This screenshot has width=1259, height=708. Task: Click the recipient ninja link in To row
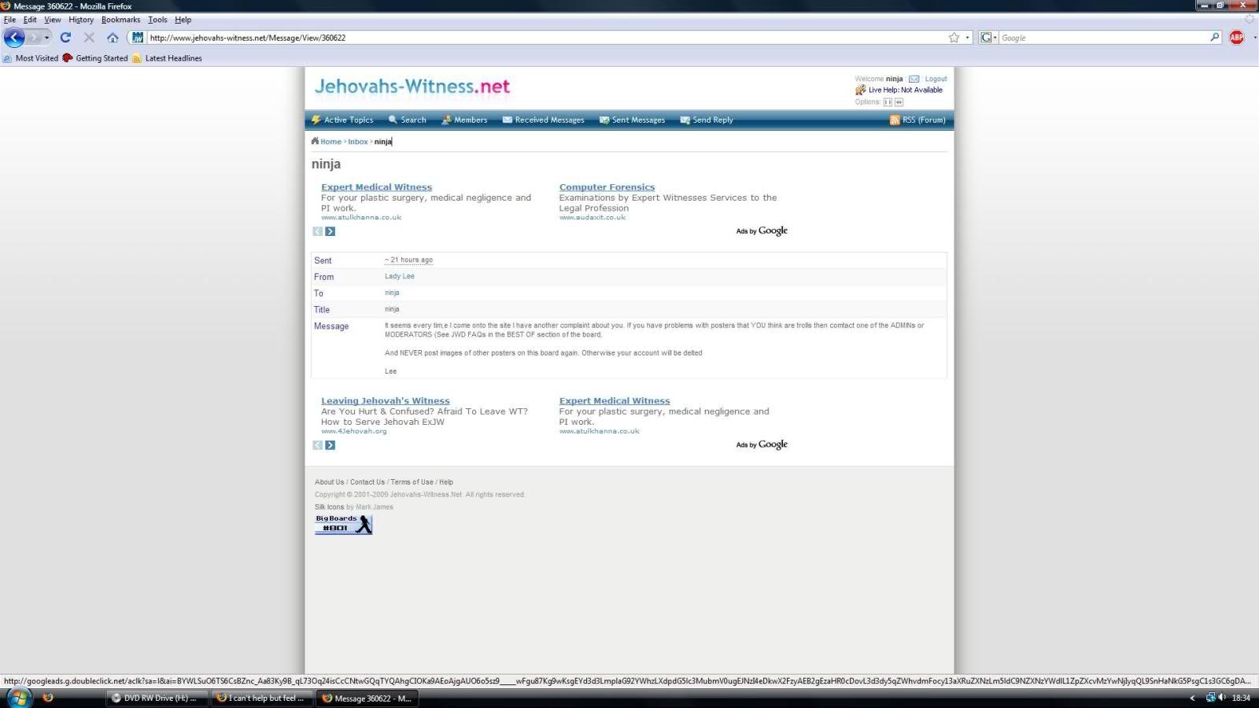pos(392,293)
